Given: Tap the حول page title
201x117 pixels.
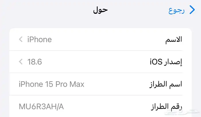Looking at the screenshot, I should click(x=100, y=11).
